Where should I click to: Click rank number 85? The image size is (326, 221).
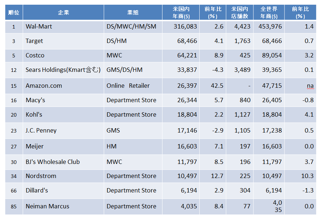coord(14,207)
